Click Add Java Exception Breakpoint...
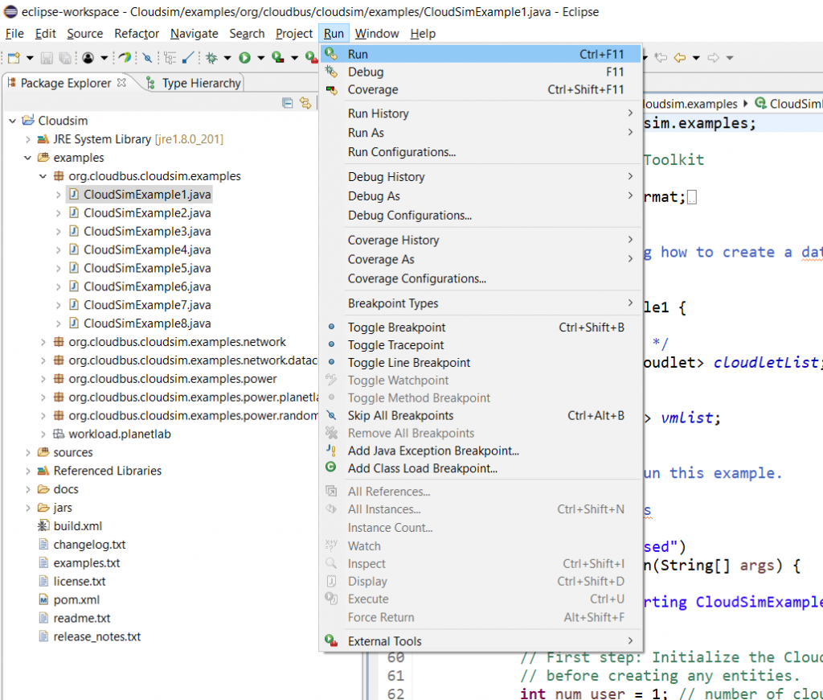This screenshot has width=823, height=700. 480,451
